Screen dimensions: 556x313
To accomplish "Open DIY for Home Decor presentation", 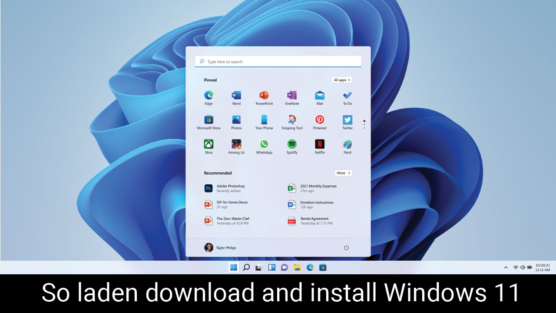I will point(226,205).
